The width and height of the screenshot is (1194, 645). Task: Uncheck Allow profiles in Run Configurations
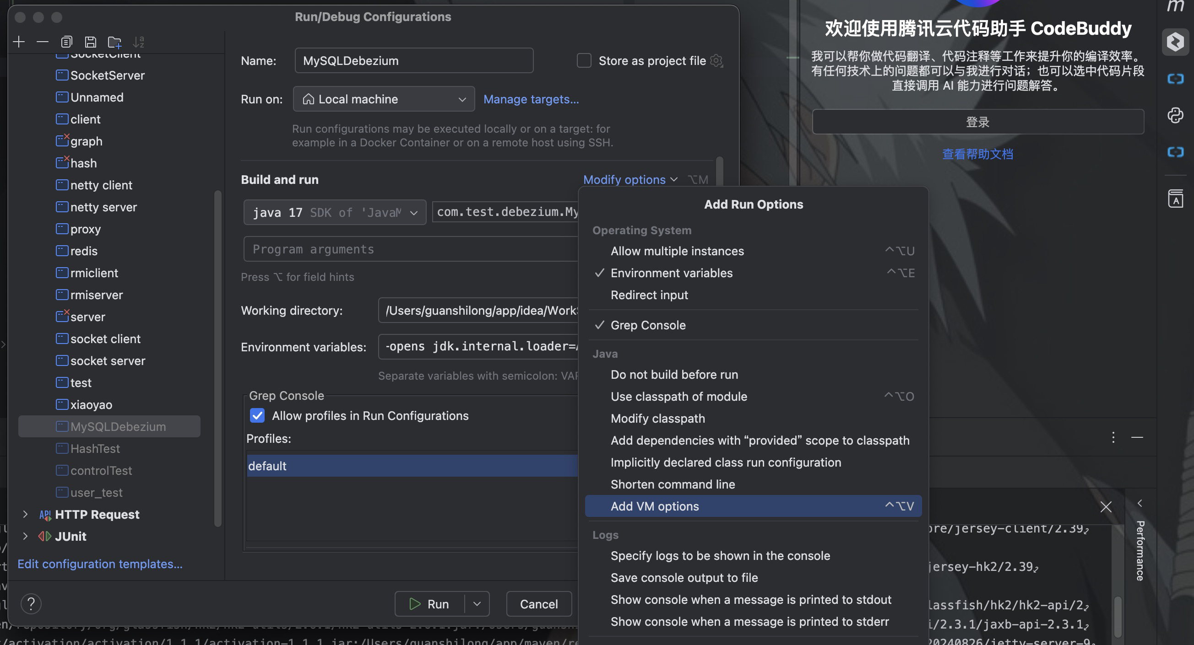(x=257, y=415)
